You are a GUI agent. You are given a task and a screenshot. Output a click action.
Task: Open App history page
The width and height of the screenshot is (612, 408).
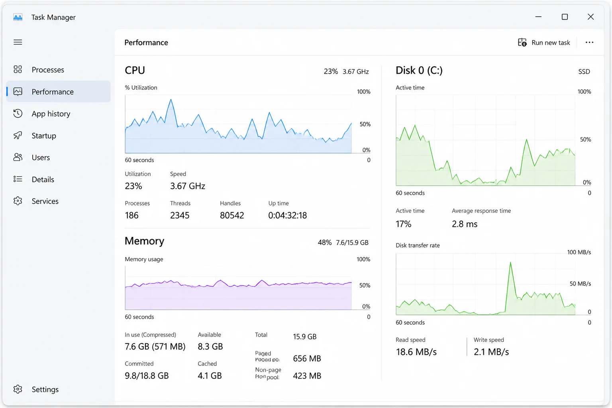click(58, 114)
